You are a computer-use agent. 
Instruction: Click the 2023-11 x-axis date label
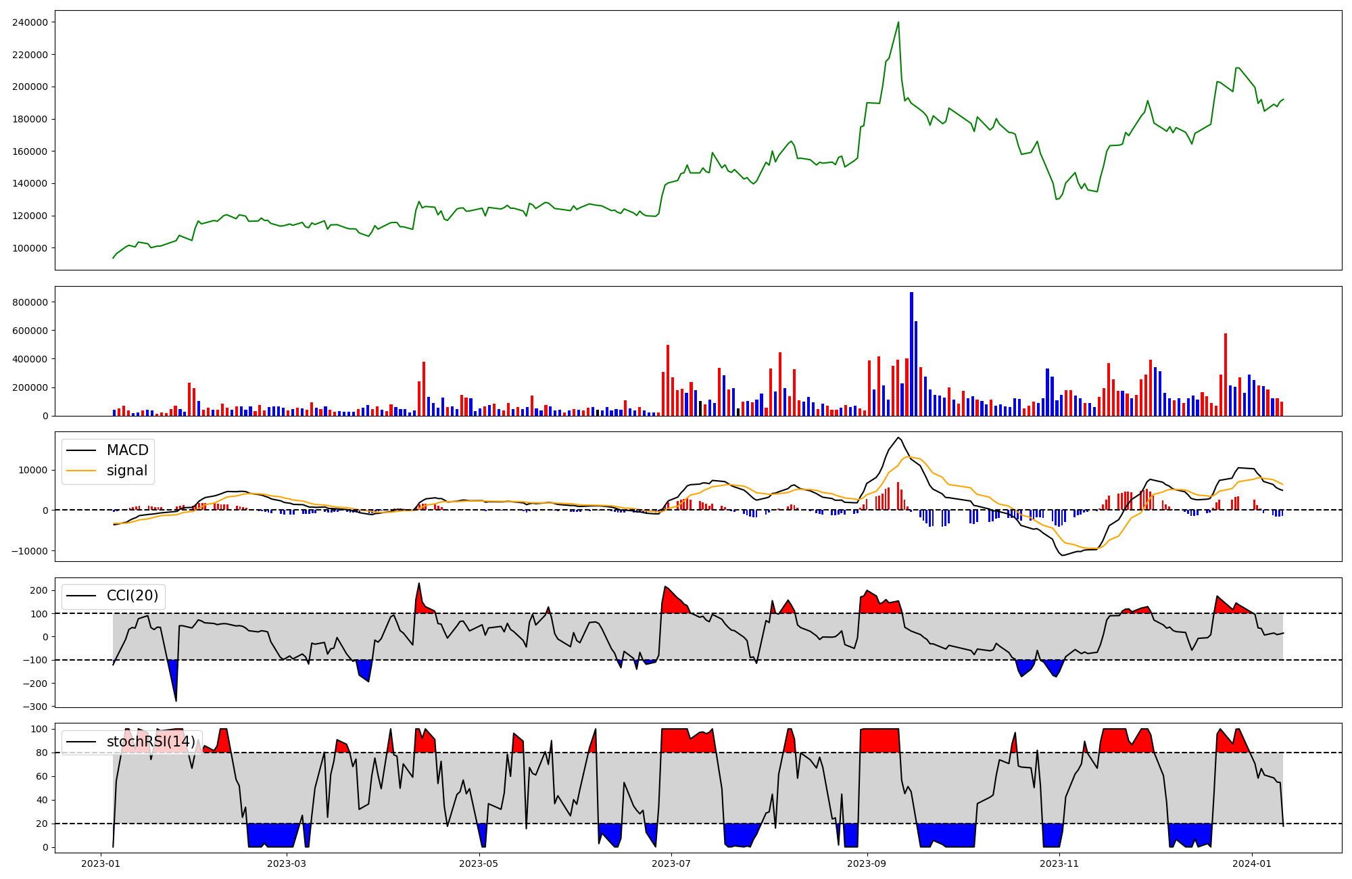point(1059,863)
